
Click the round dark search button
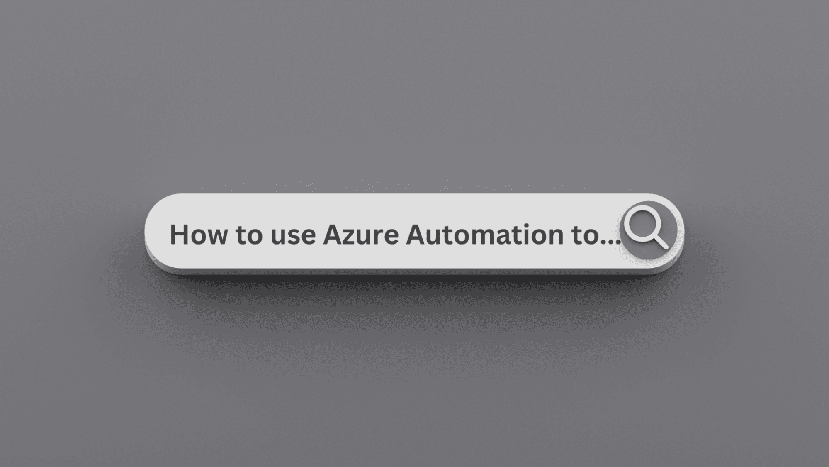[649, 230]
